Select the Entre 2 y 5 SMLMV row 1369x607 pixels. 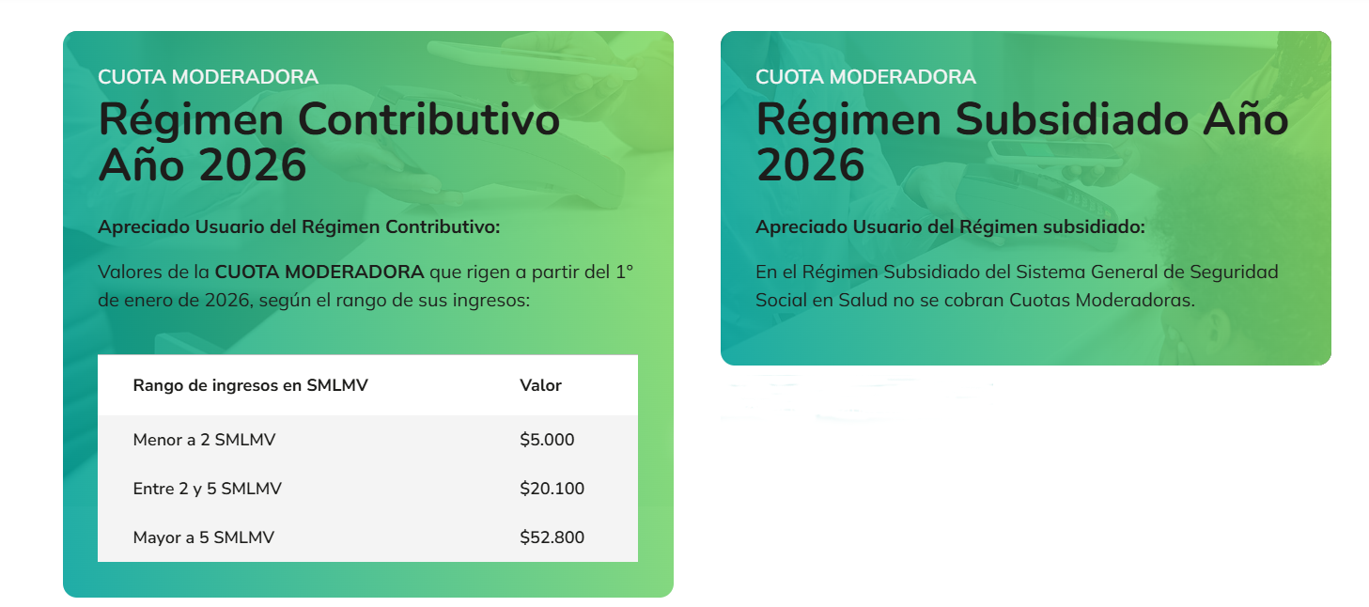[x=367, y=489]
